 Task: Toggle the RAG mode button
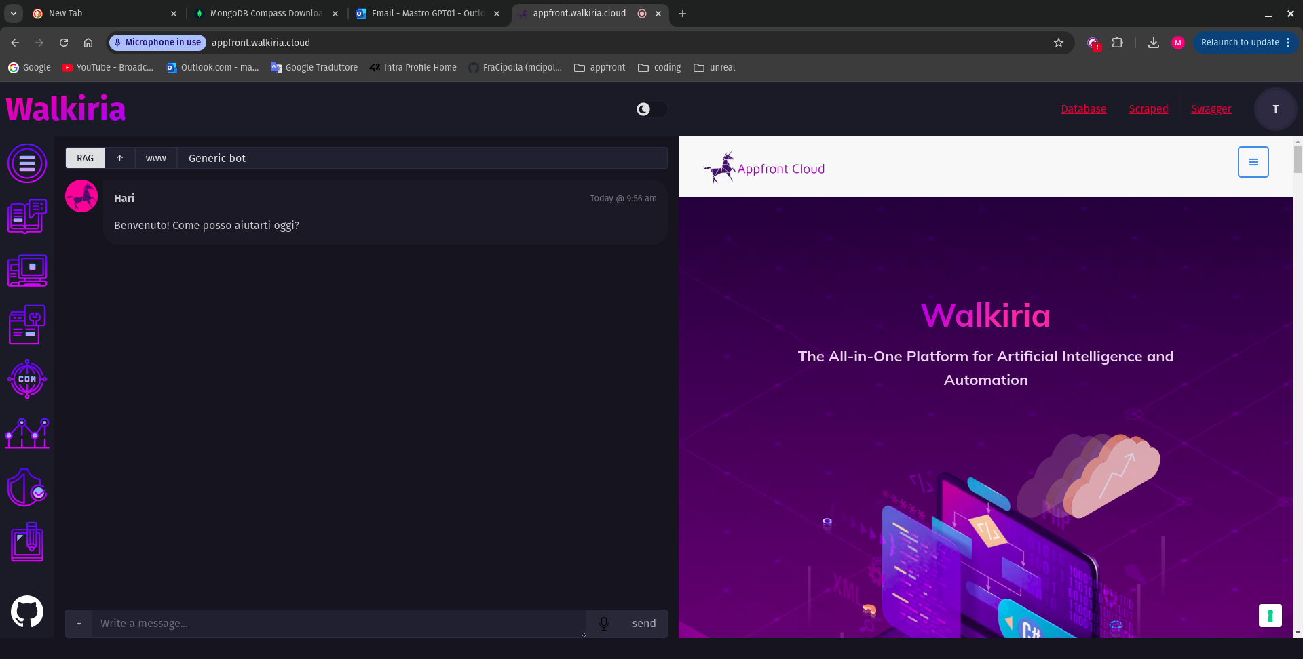tap(85, 158)
